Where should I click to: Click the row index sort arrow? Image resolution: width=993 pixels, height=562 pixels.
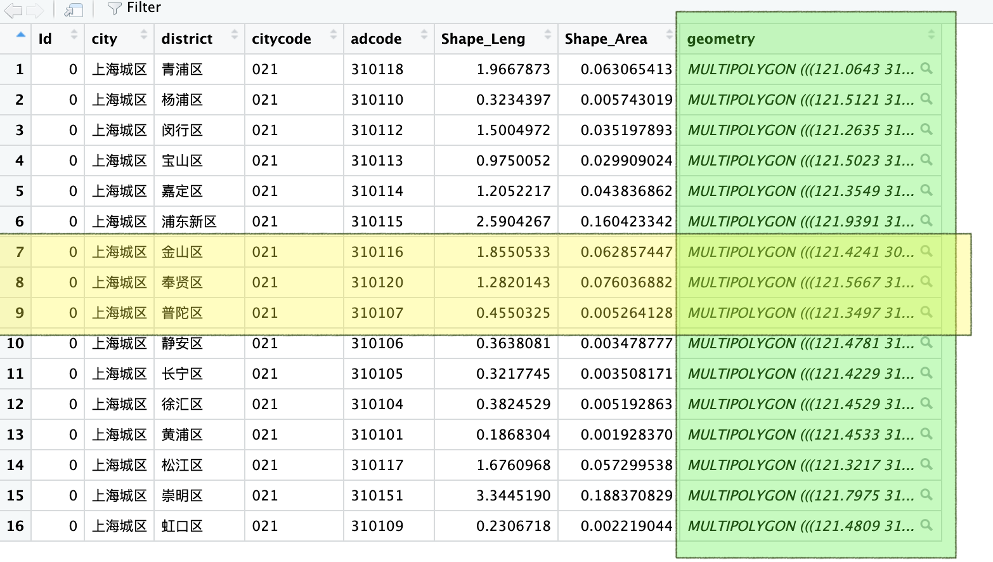point(20,35)
